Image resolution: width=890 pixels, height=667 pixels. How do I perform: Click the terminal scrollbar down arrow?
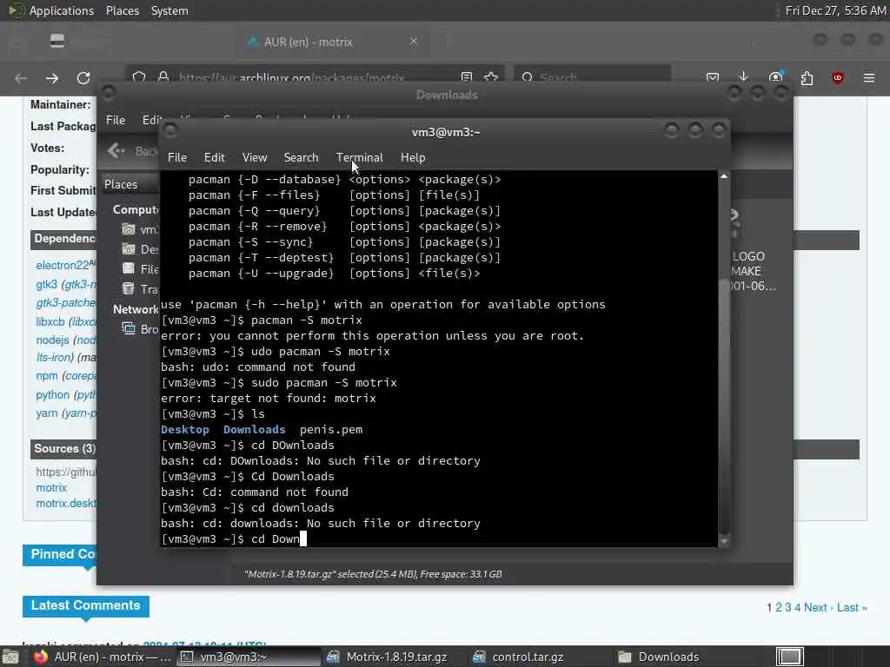(724, 542)
